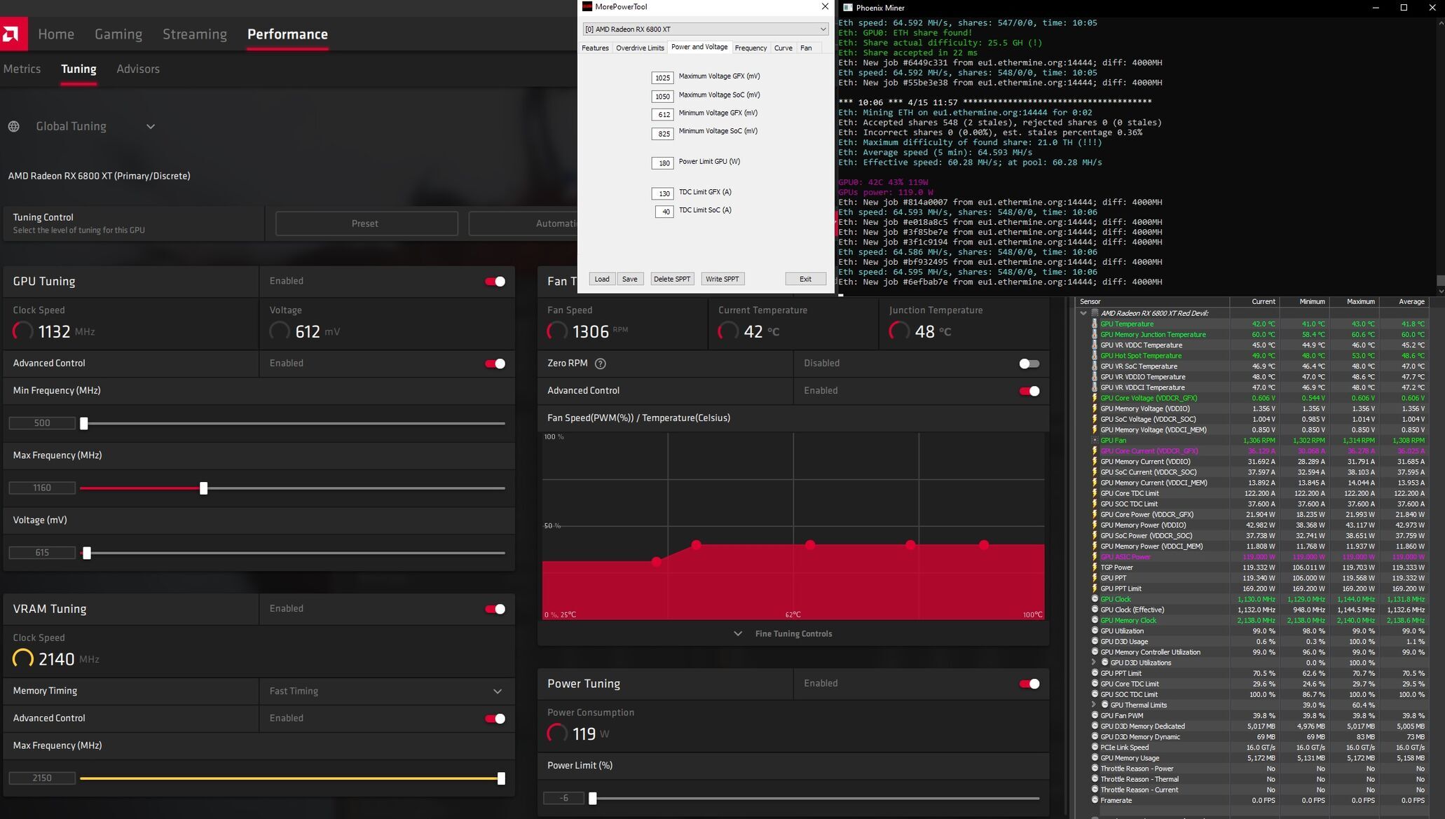Switch to MorePowerTool Curve tab
Viewport: 1445px width, 819px height.
tap(783, 48)
